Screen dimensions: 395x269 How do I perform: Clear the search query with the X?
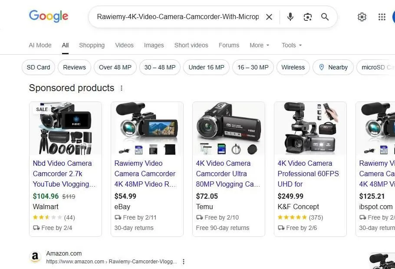269,17
